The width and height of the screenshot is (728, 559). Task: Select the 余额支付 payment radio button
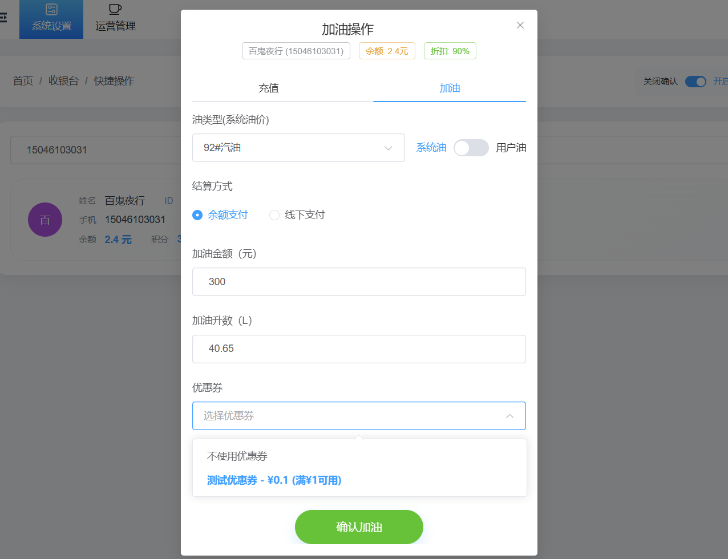[197, 215]
